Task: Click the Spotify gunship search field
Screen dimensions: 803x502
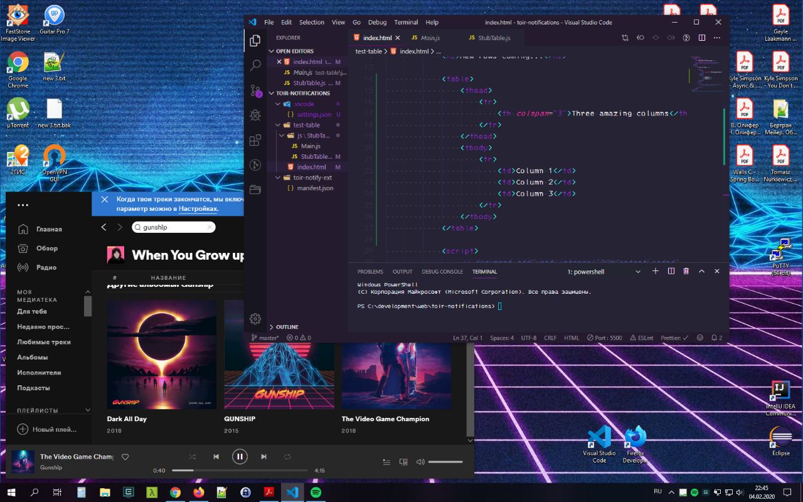Action: point(174,227)
